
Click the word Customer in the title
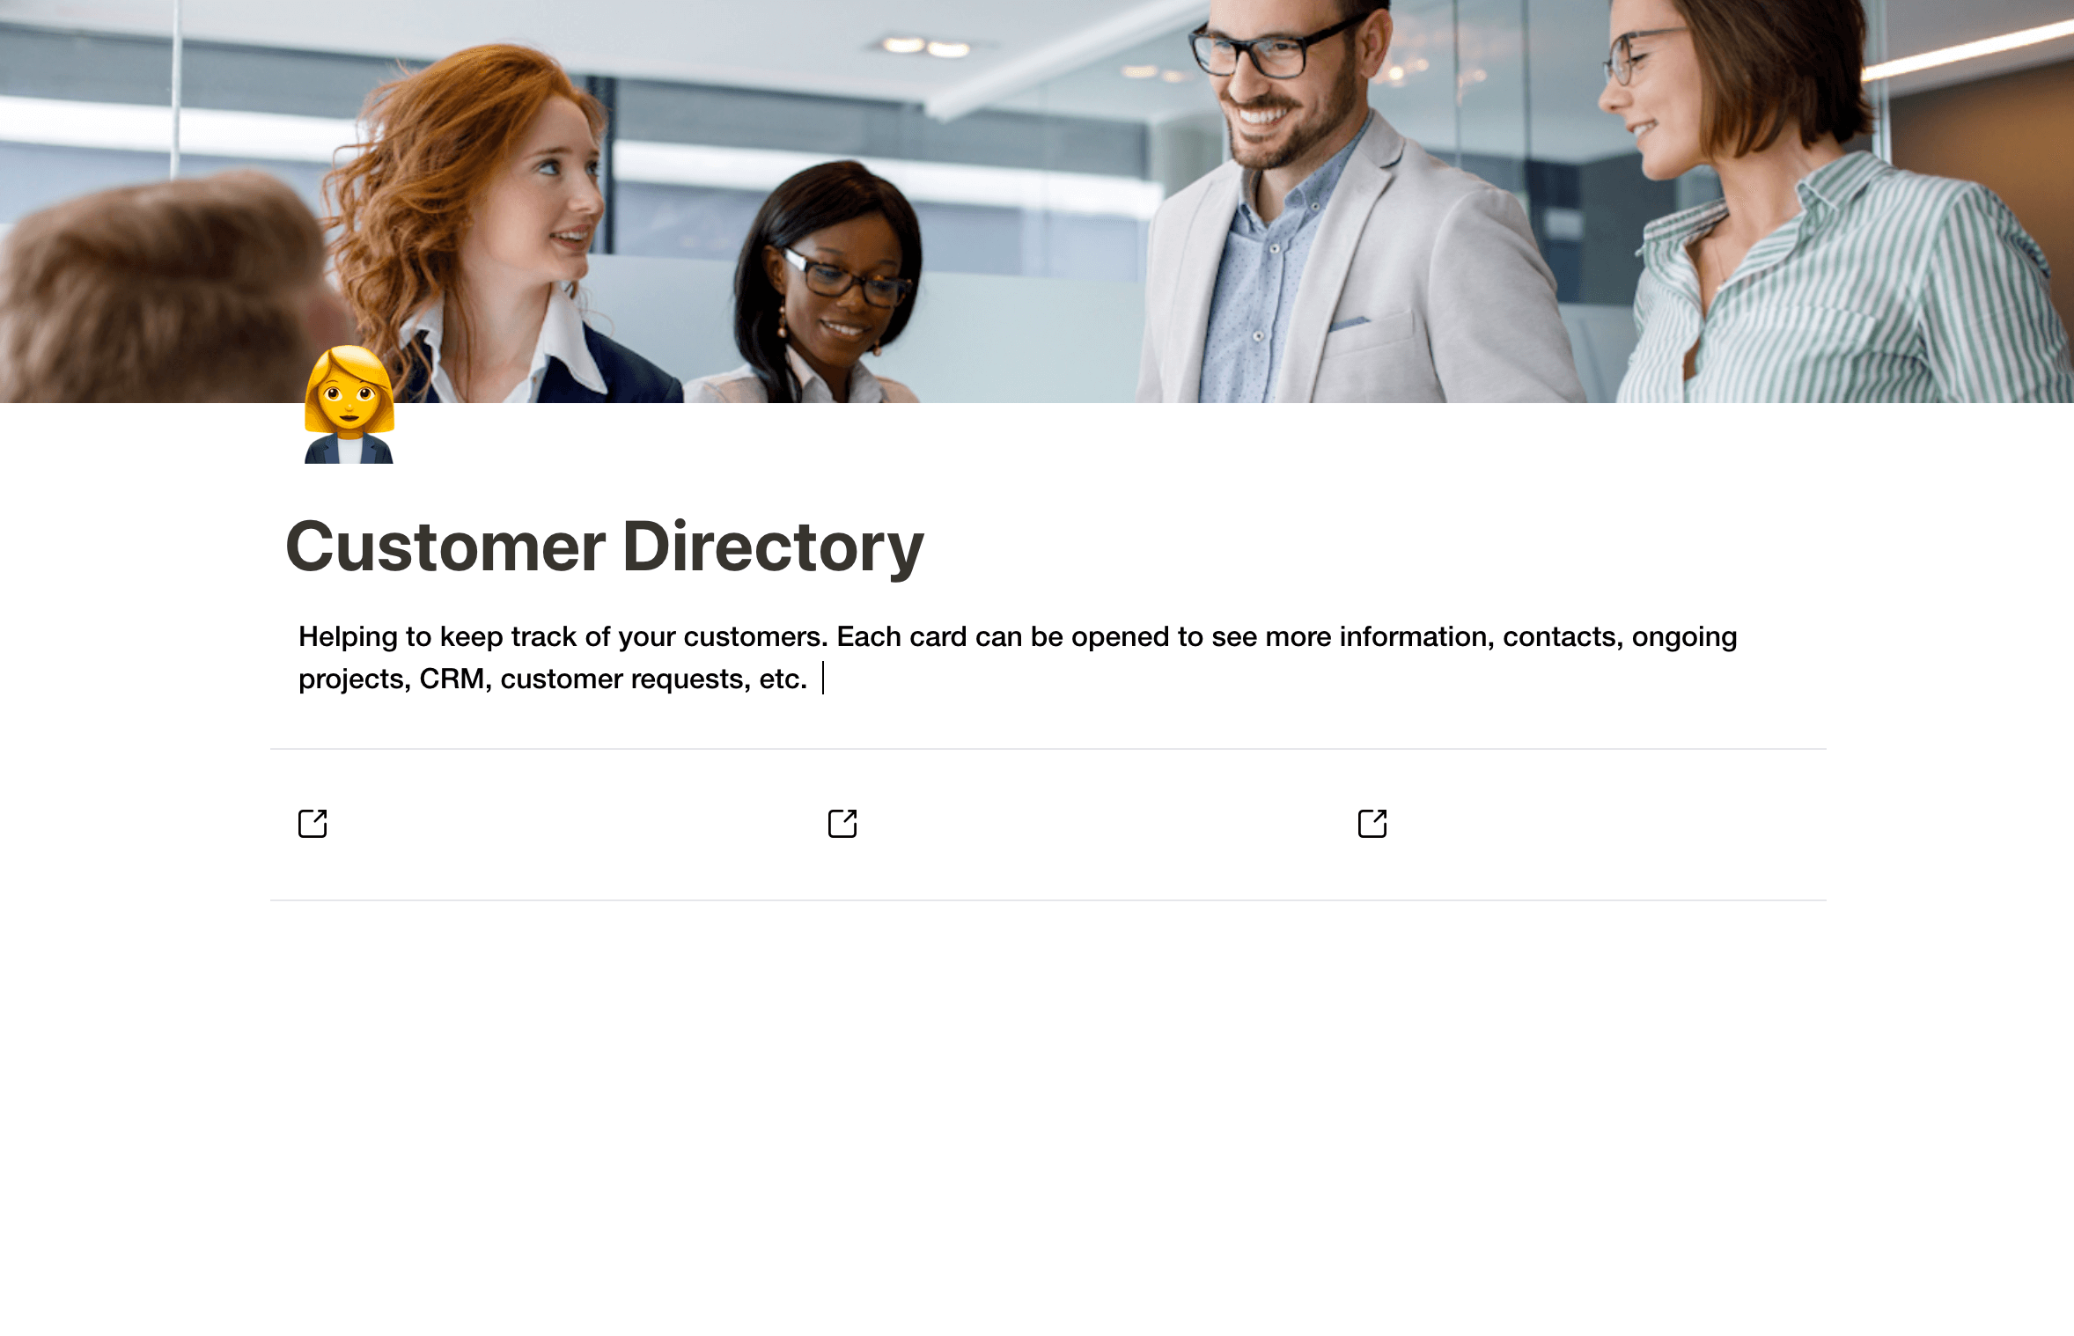tap(445, 547)
